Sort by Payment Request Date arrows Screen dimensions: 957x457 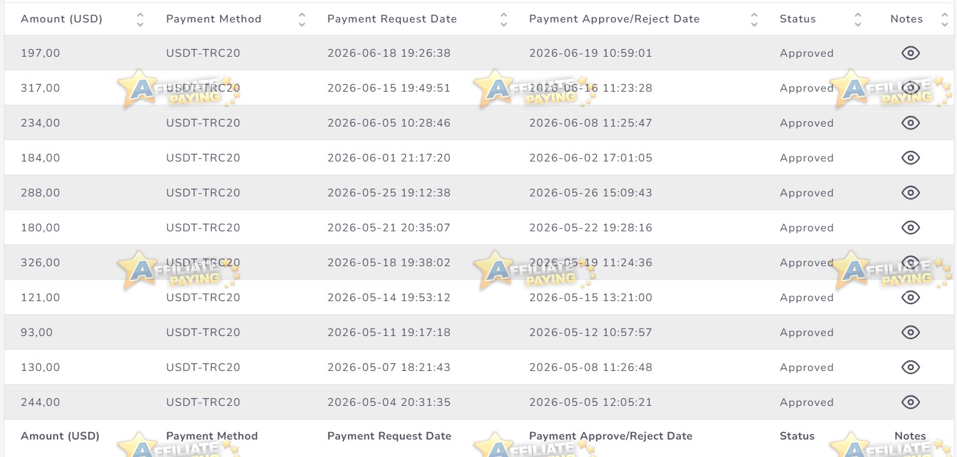click(x=503, y=19)
